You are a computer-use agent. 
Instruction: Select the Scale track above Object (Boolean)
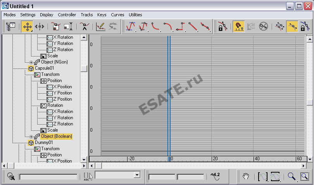point(52,130)
